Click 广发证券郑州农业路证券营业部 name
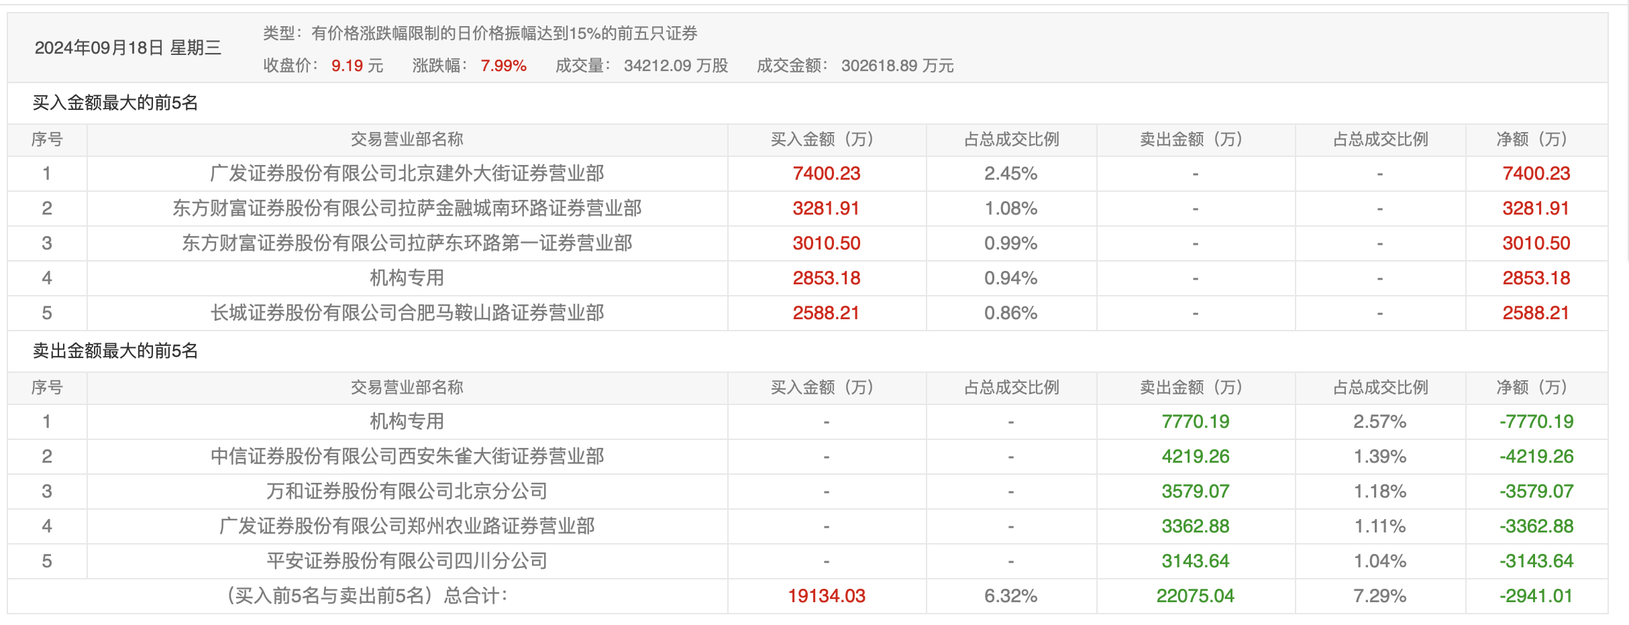The height and width of the screenshot is (625, 1629). (407, 526)
